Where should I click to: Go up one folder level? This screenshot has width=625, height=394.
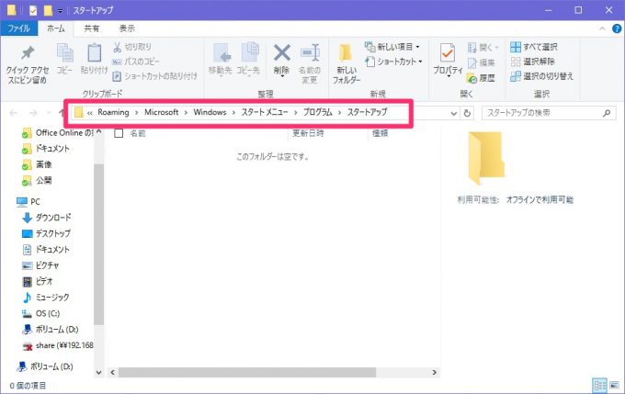pos(62,113)
